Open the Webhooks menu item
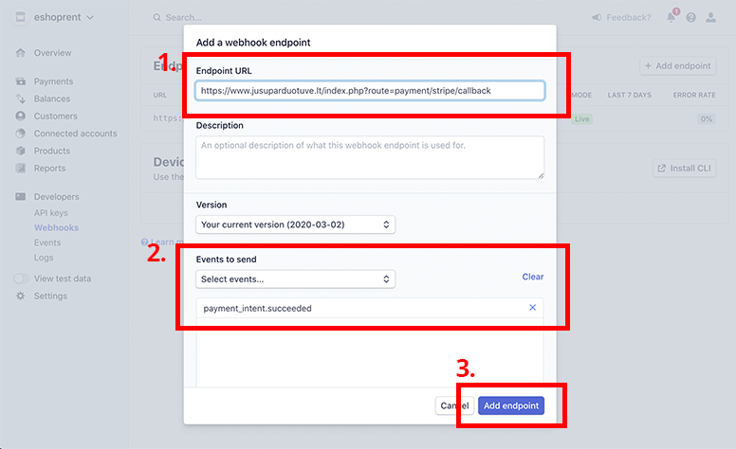This screenshot has height=449, width=736. tap(56, 227)
